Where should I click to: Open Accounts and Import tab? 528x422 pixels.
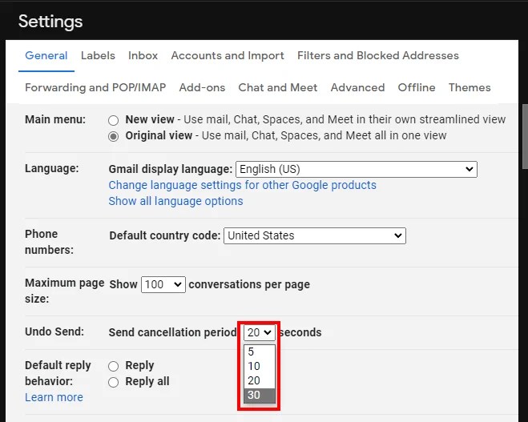228,55
